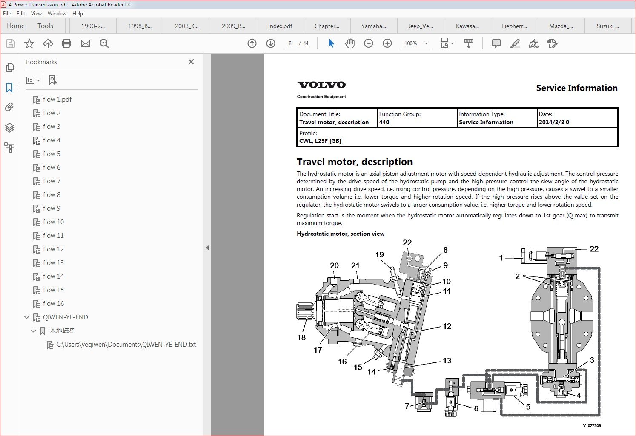Screen dimensions: 636x436
Task: Add new bookmark icon in Bookmarks panel
Action: click(53, 80)
